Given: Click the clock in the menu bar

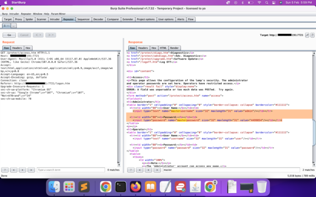Looking at the screenshot, I should pyautogui.click(x=299, y=3).
